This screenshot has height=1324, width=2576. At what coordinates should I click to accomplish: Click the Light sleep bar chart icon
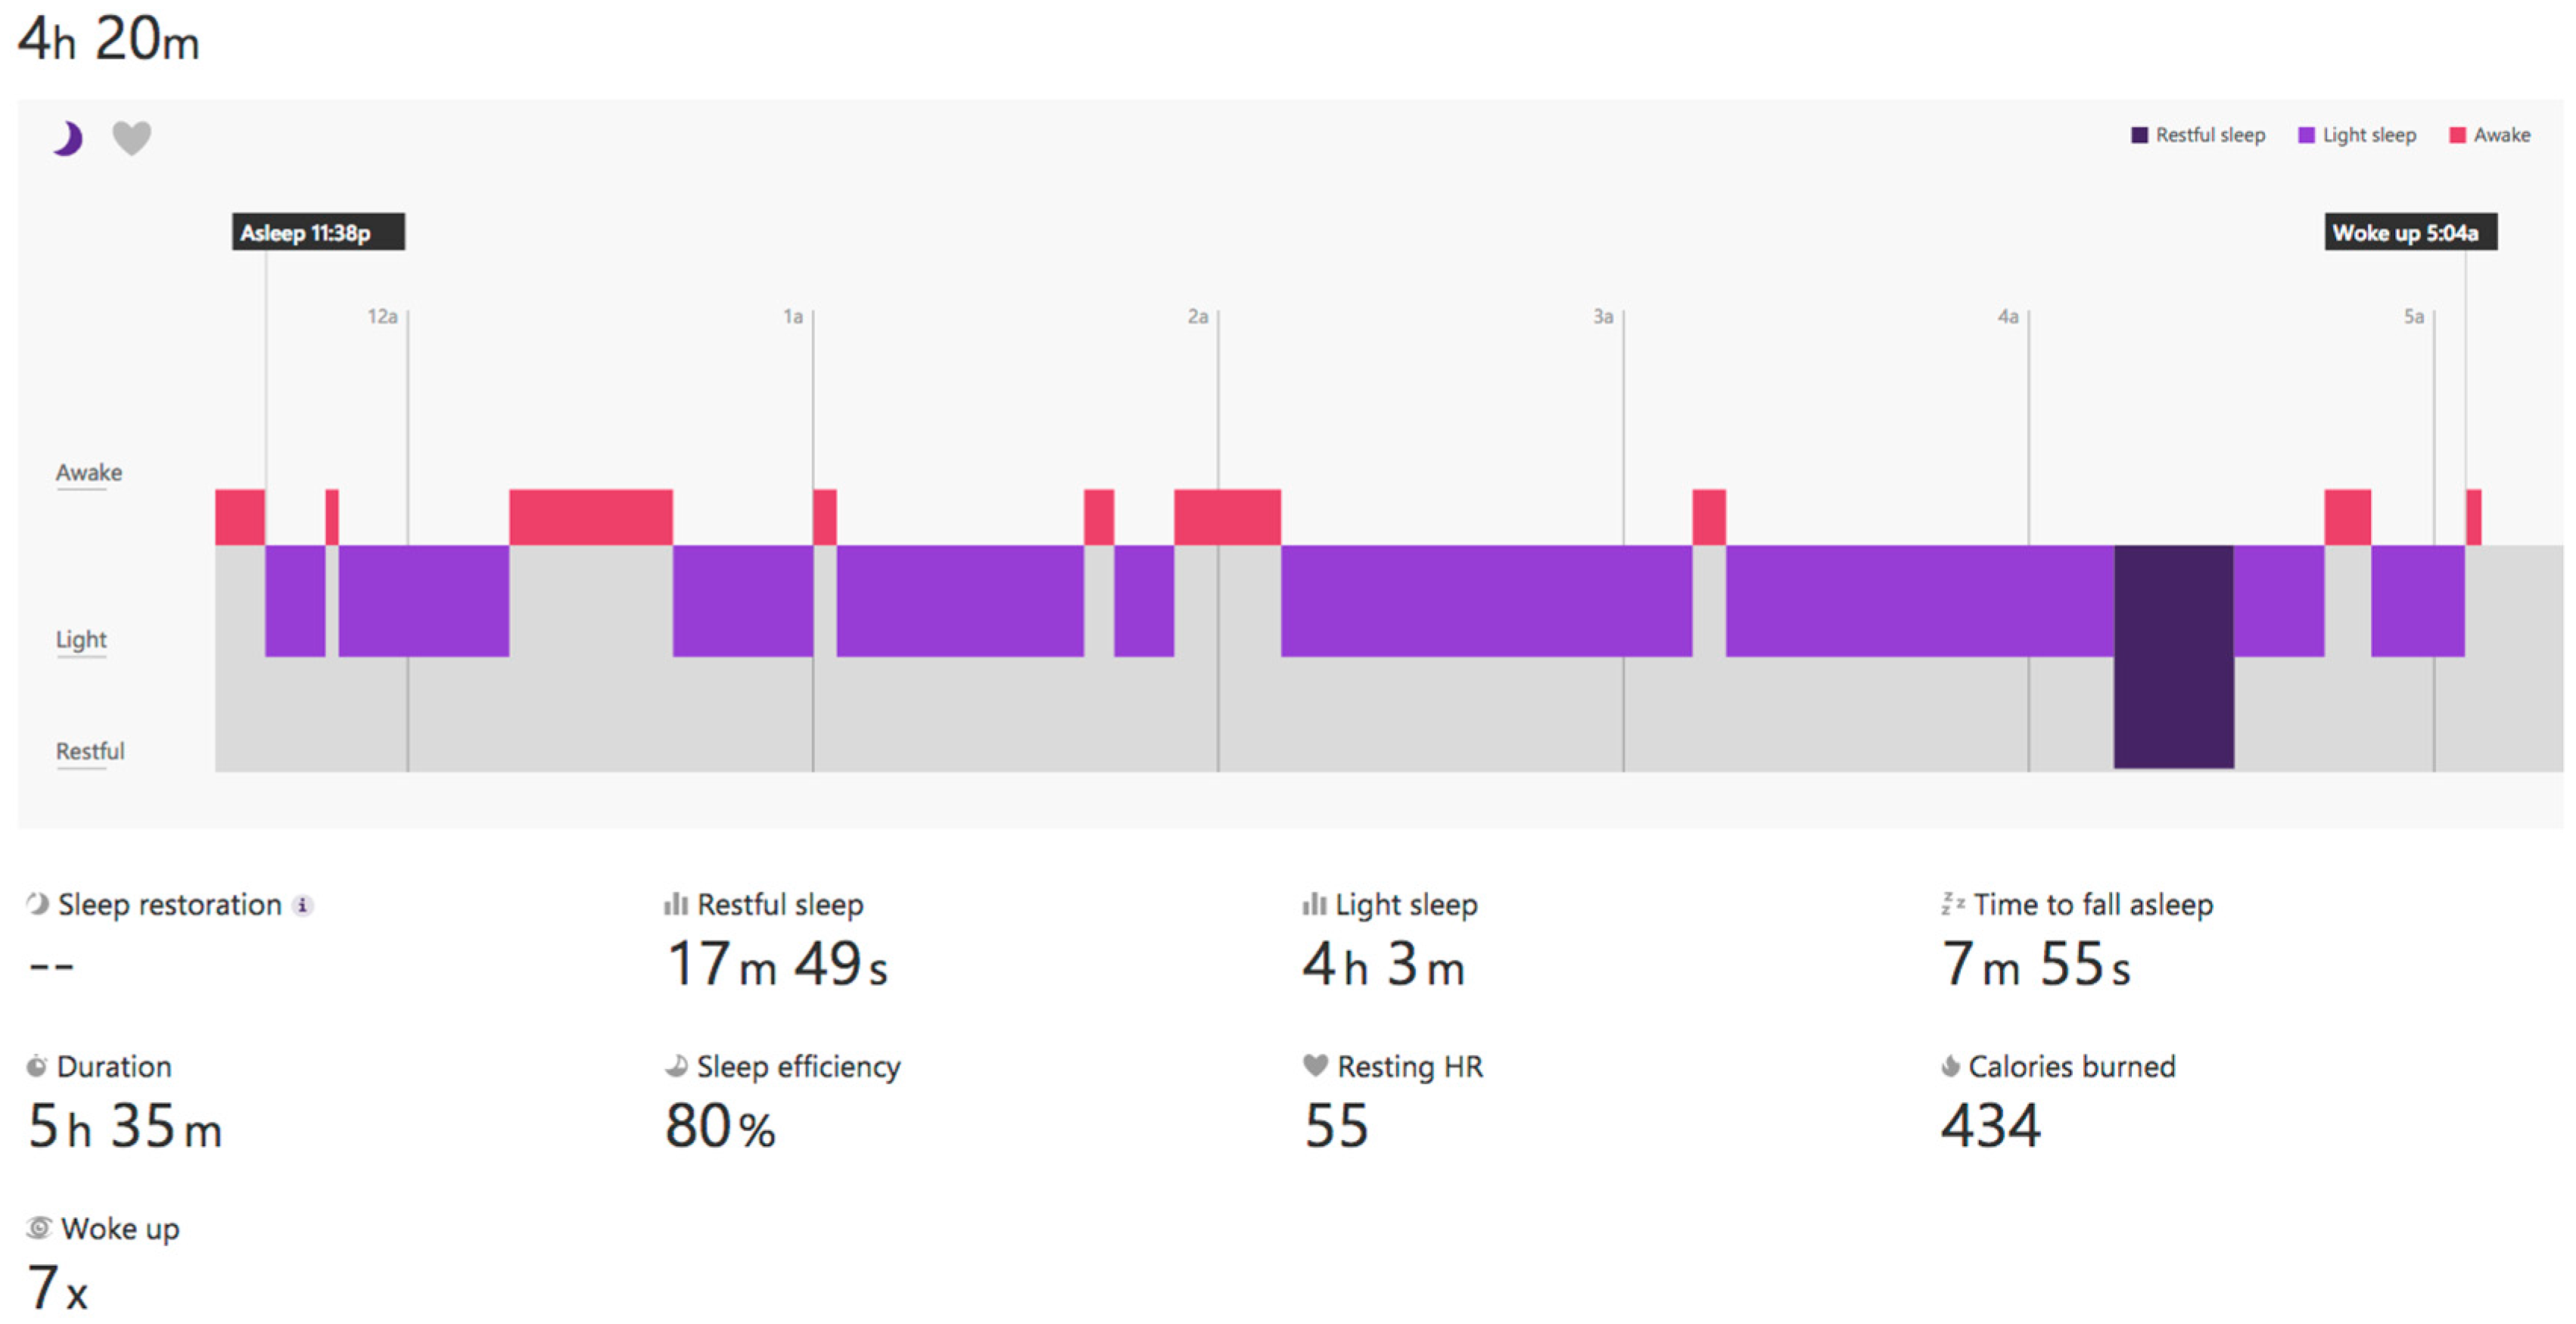1313,904
